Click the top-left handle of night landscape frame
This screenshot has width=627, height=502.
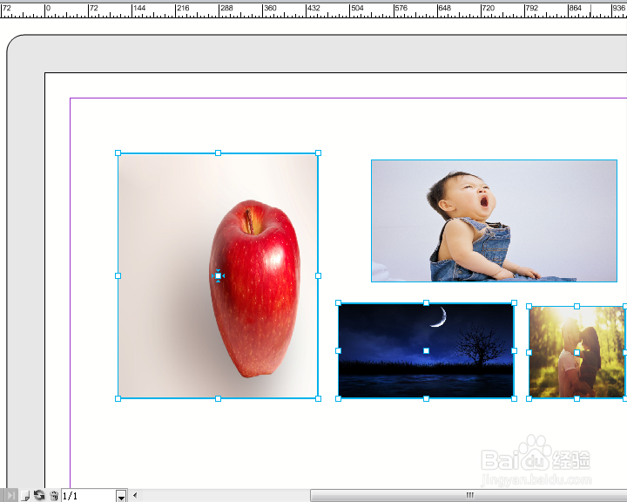[338, 303]
